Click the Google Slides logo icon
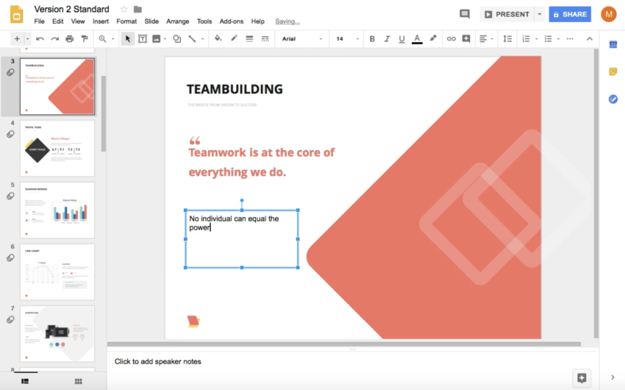 pos(16,15)
